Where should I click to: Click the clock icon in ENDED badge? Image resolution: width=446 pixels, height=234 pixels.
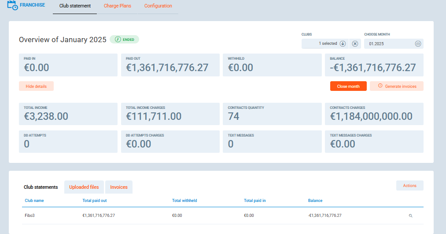tap(118, 40)
